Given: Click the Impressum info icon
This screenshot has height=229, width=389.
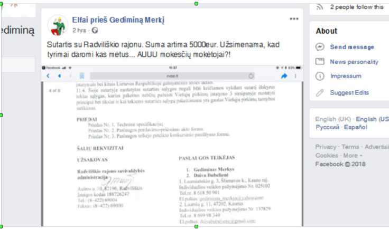Looking at the screenshot, I should [319, 77].
